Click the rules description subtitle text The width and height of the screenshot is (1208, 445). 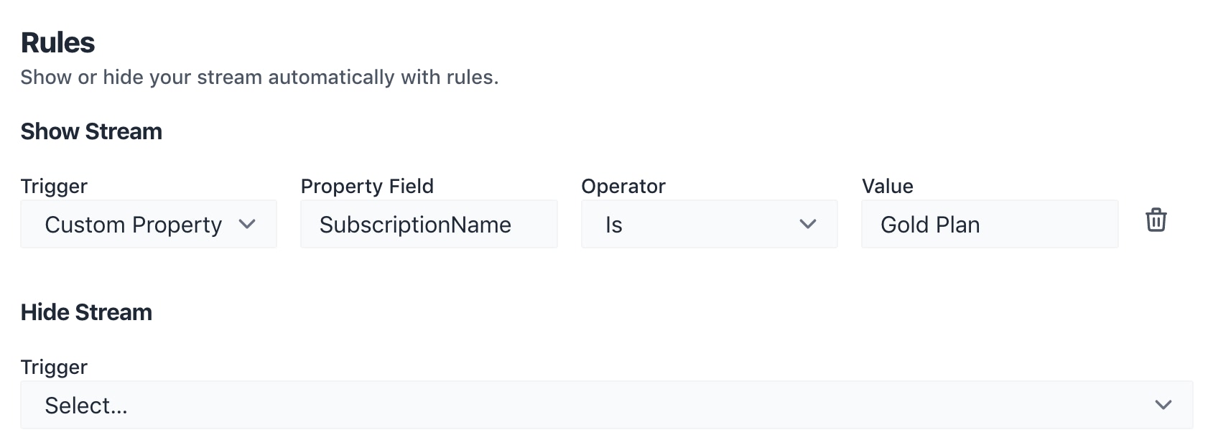(x=259, y=78)
